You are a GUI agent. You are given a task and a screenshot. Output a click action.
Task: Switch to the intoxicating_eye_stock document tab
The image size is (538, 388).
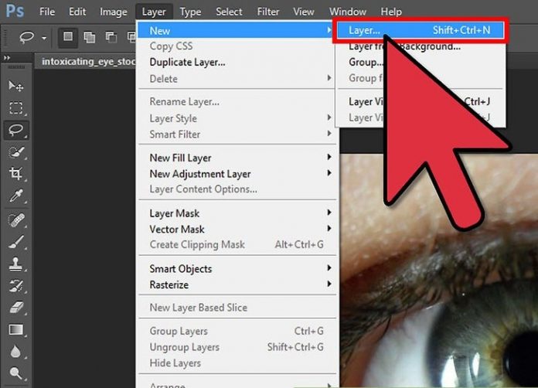tap(83, 60)
